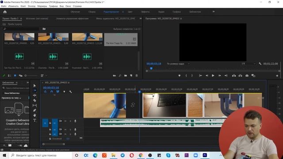Select the Track Select Forward tool
The width and height of the screenshot is (283, 159).
[34, 90]
